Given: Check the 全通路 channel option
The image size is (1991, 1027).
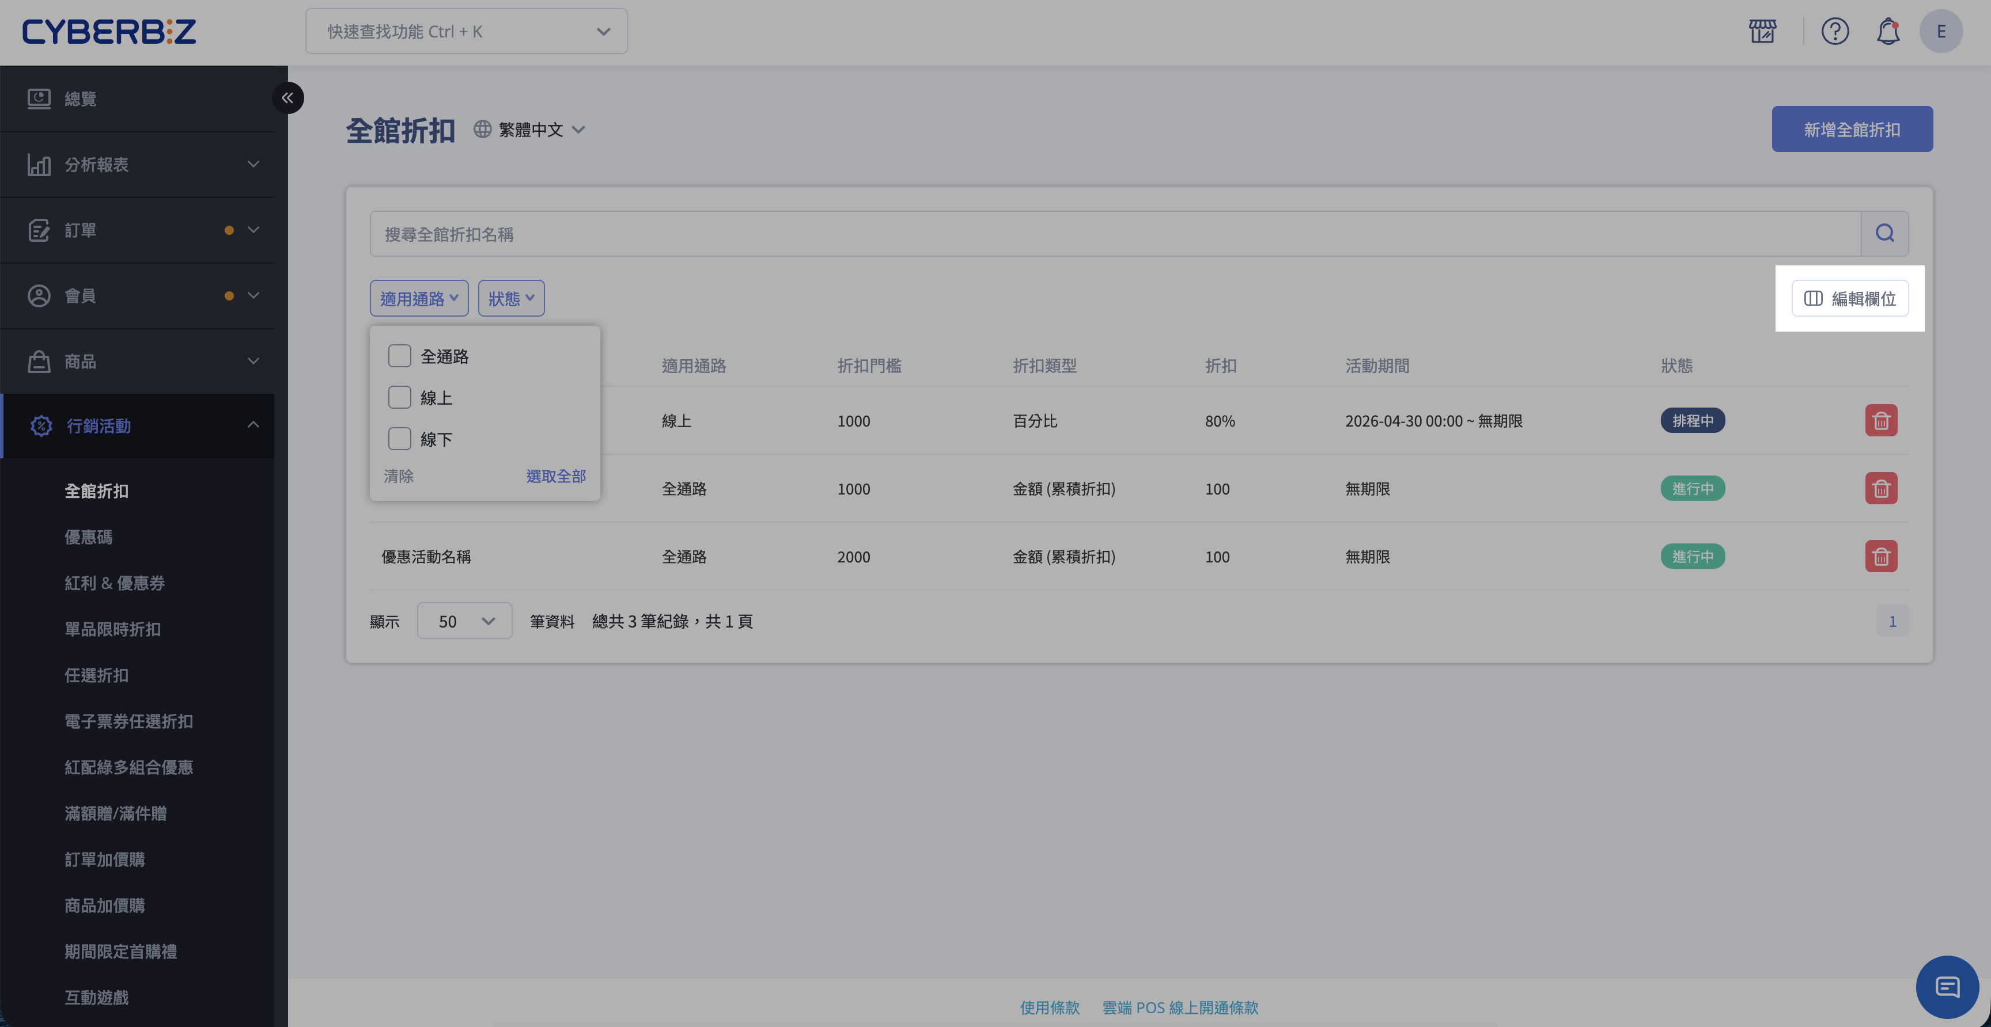Looking at the screenshot, I should pos(400,356).
